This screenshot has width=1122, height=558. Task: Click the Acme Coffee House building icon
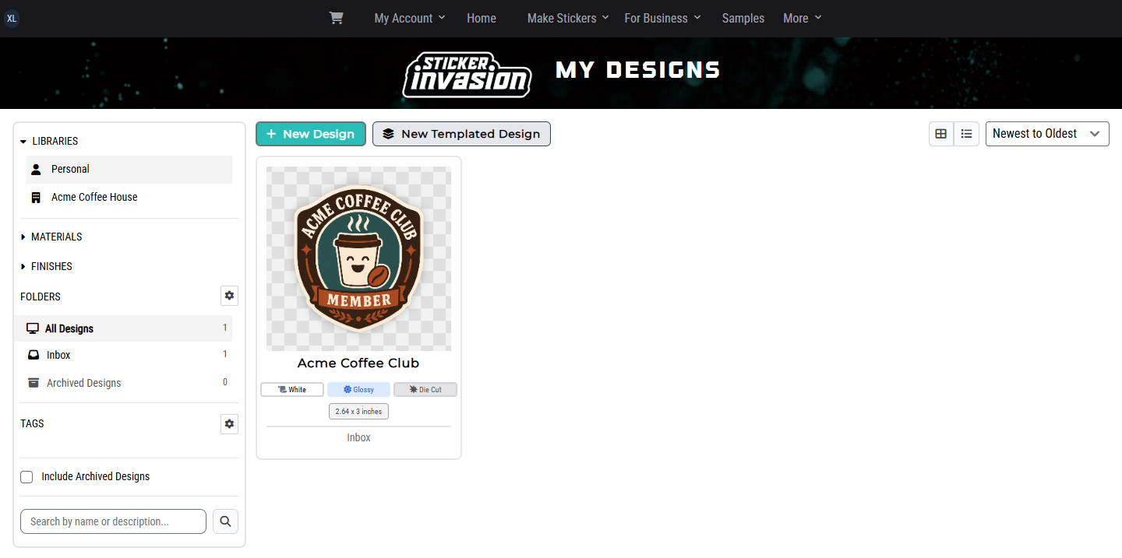tap(36, 198)
